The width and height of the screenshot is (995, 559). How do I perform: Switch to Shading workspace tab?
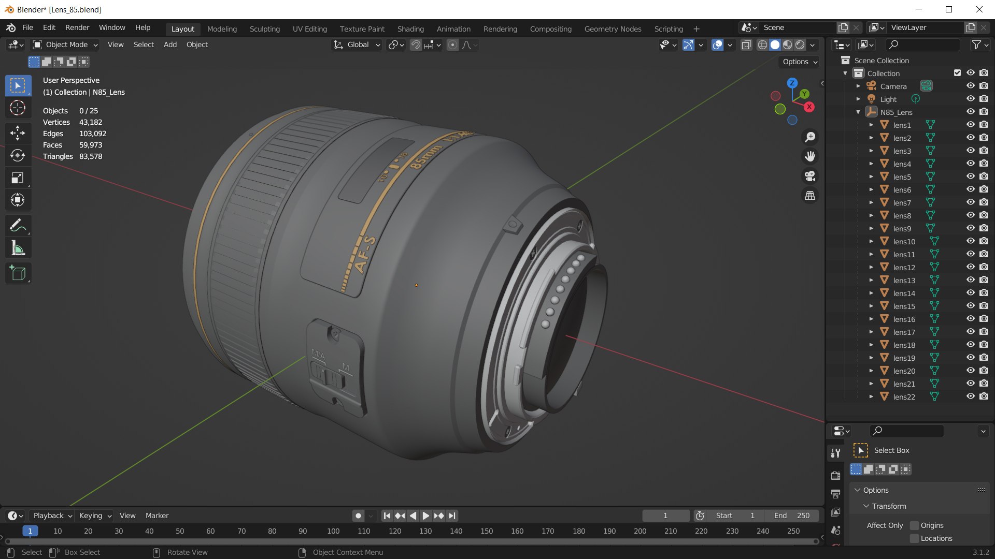(410, 29)
